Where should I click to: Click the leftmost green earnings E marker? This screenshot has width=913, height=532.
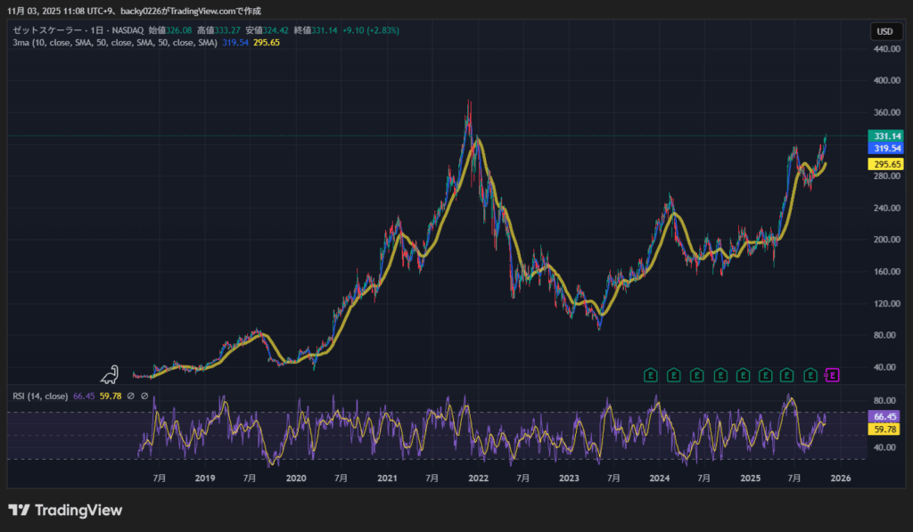coord(651,375)
